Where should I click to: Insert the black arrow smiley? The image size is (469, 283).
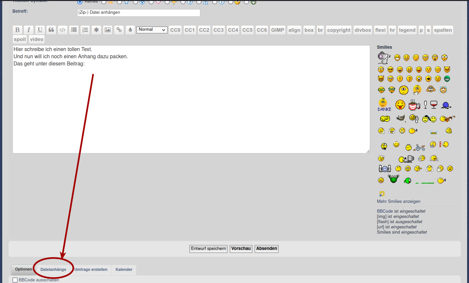point(428,79)
